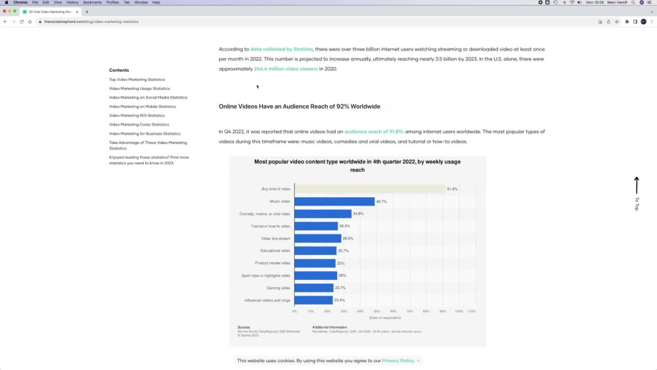The height and width of the screenshot is (370, 657).
Task: Jump to Video Marketing for Business Statistics
Action: [145, 133]
